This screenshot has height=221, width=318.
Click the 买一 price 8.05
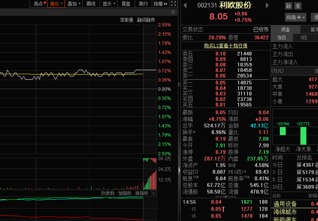(221, 83)
